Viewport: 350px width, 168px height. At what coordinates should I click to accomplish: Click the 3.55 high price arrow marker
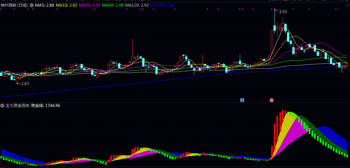coord(282,12)
